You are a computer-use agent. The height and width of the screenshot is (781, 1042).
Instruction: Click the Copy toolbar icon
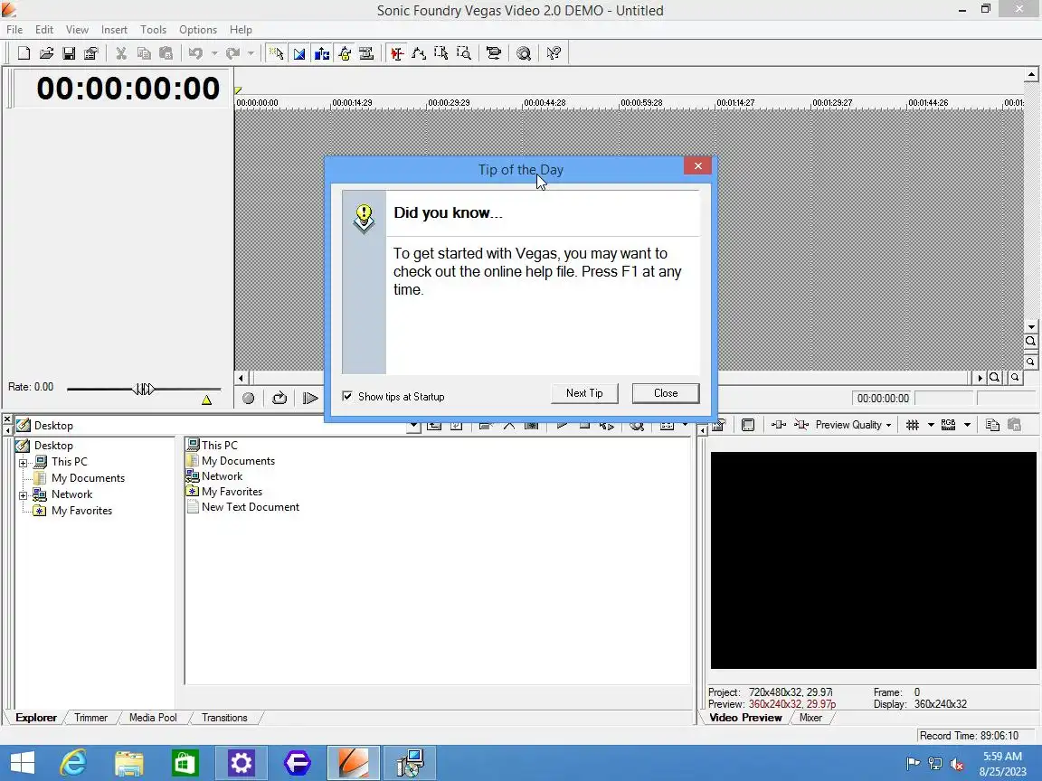coord(144,53)
